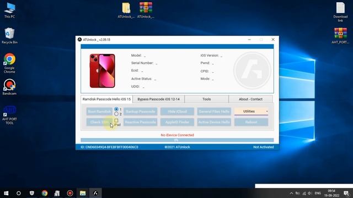Screen dimensions: 353x198
Task: Click the General Files Hello button
Action: [x=214, y=111]
